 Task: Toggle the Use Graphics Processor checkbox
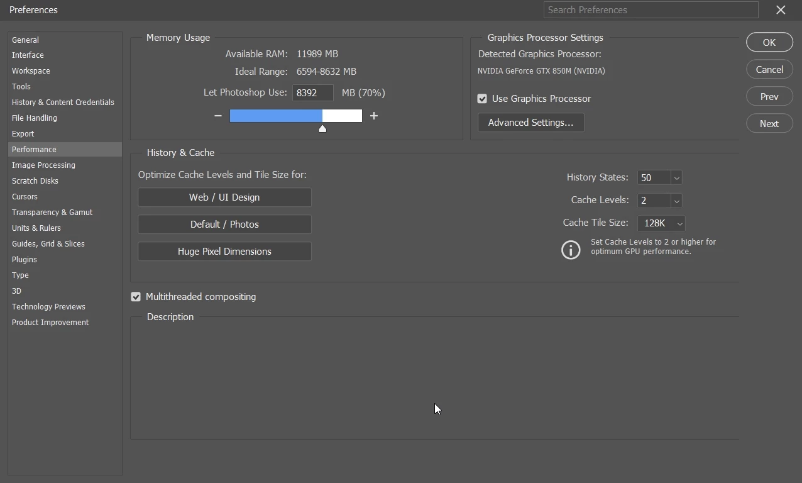coord(482,99)
